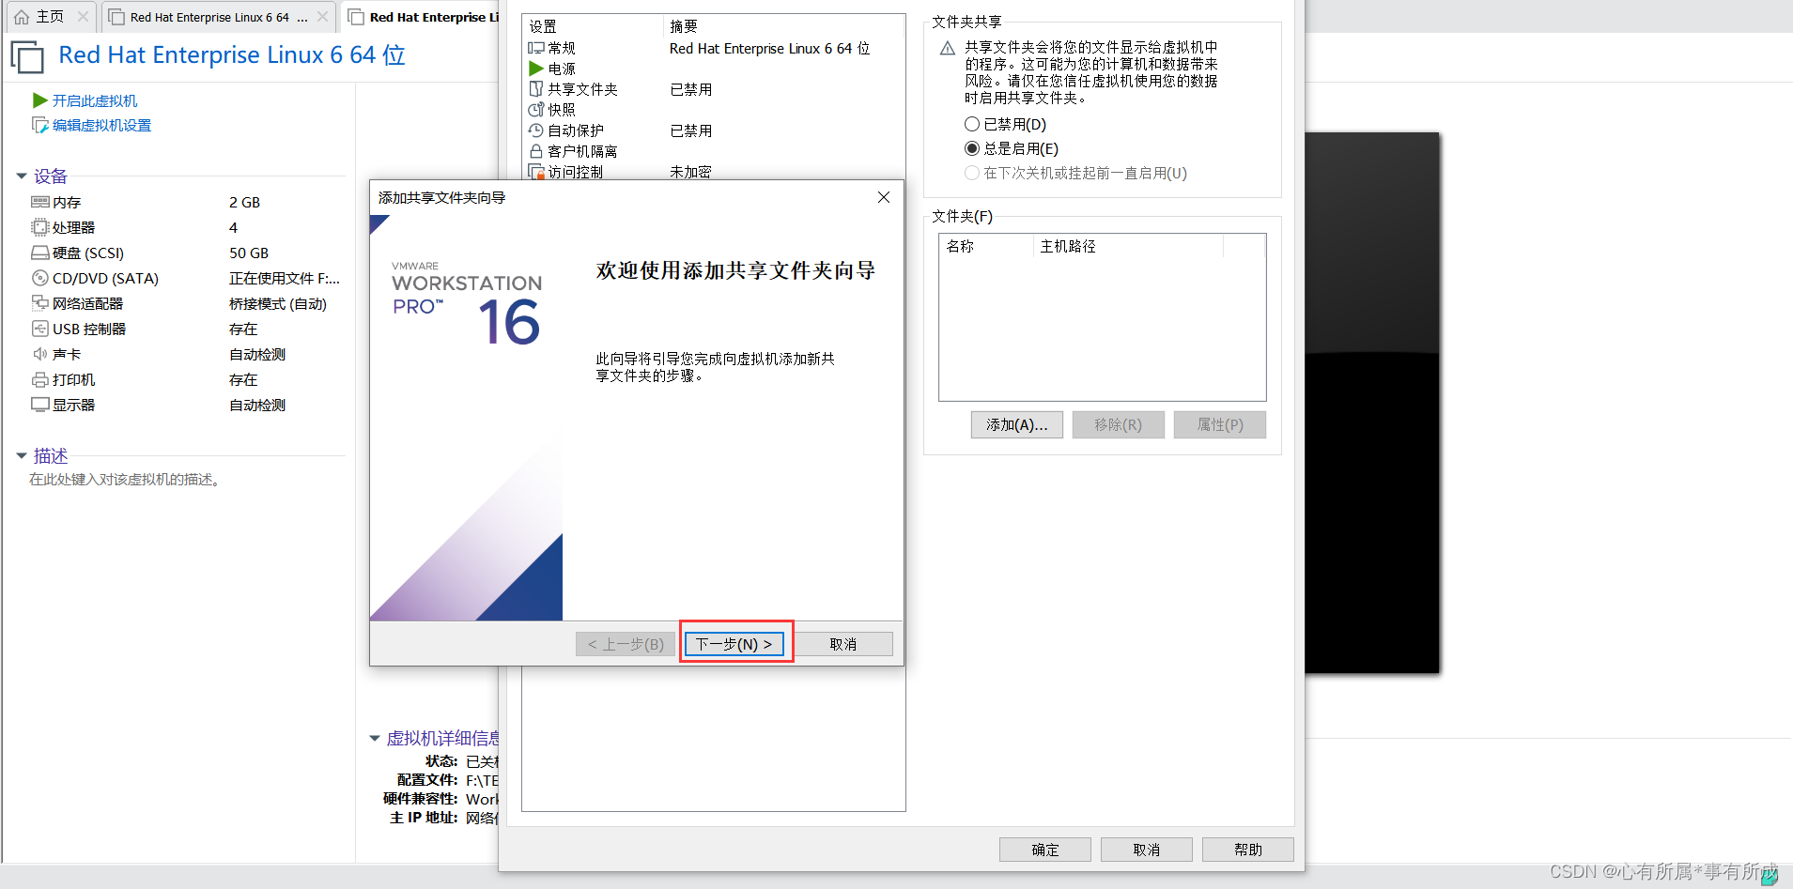
Task: Collapse the 虚拟机详细信息 section
Action: pyautogui.click(x=375, y=739)
